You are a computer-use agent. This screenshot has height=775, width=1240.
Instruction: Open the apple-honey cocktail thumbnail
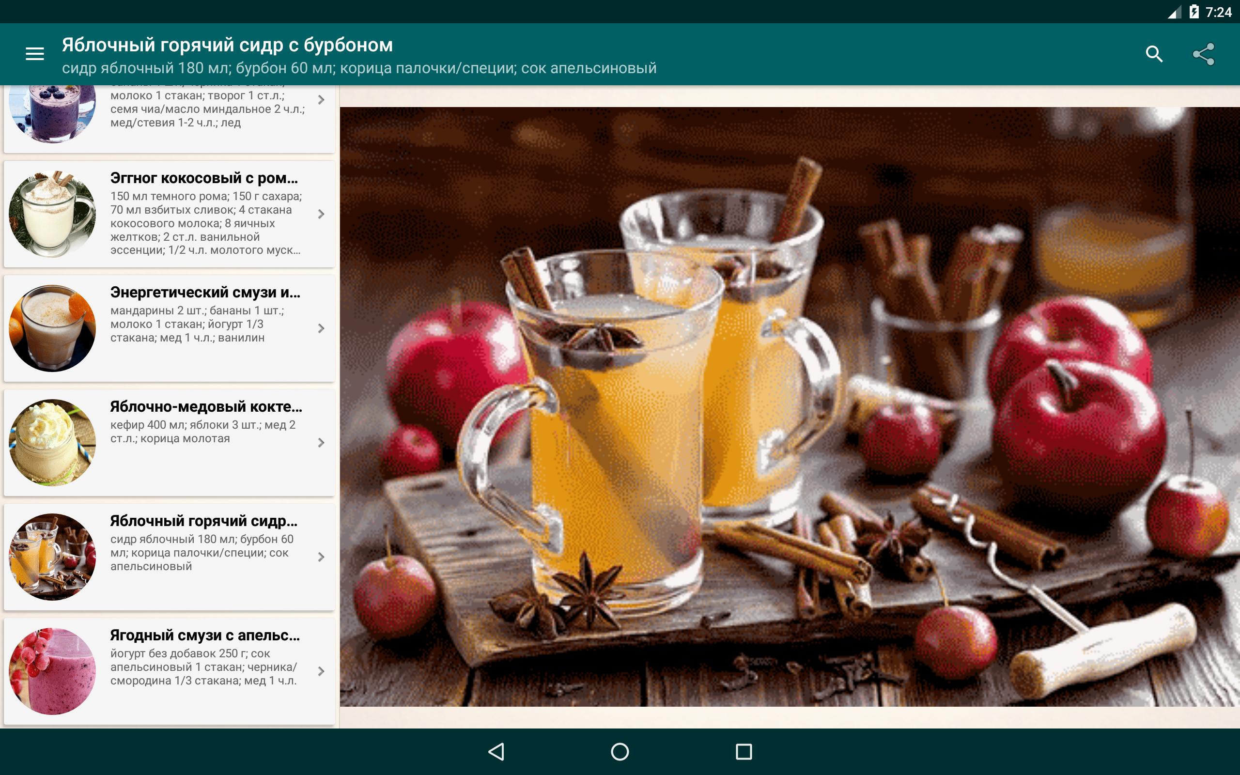52,442
